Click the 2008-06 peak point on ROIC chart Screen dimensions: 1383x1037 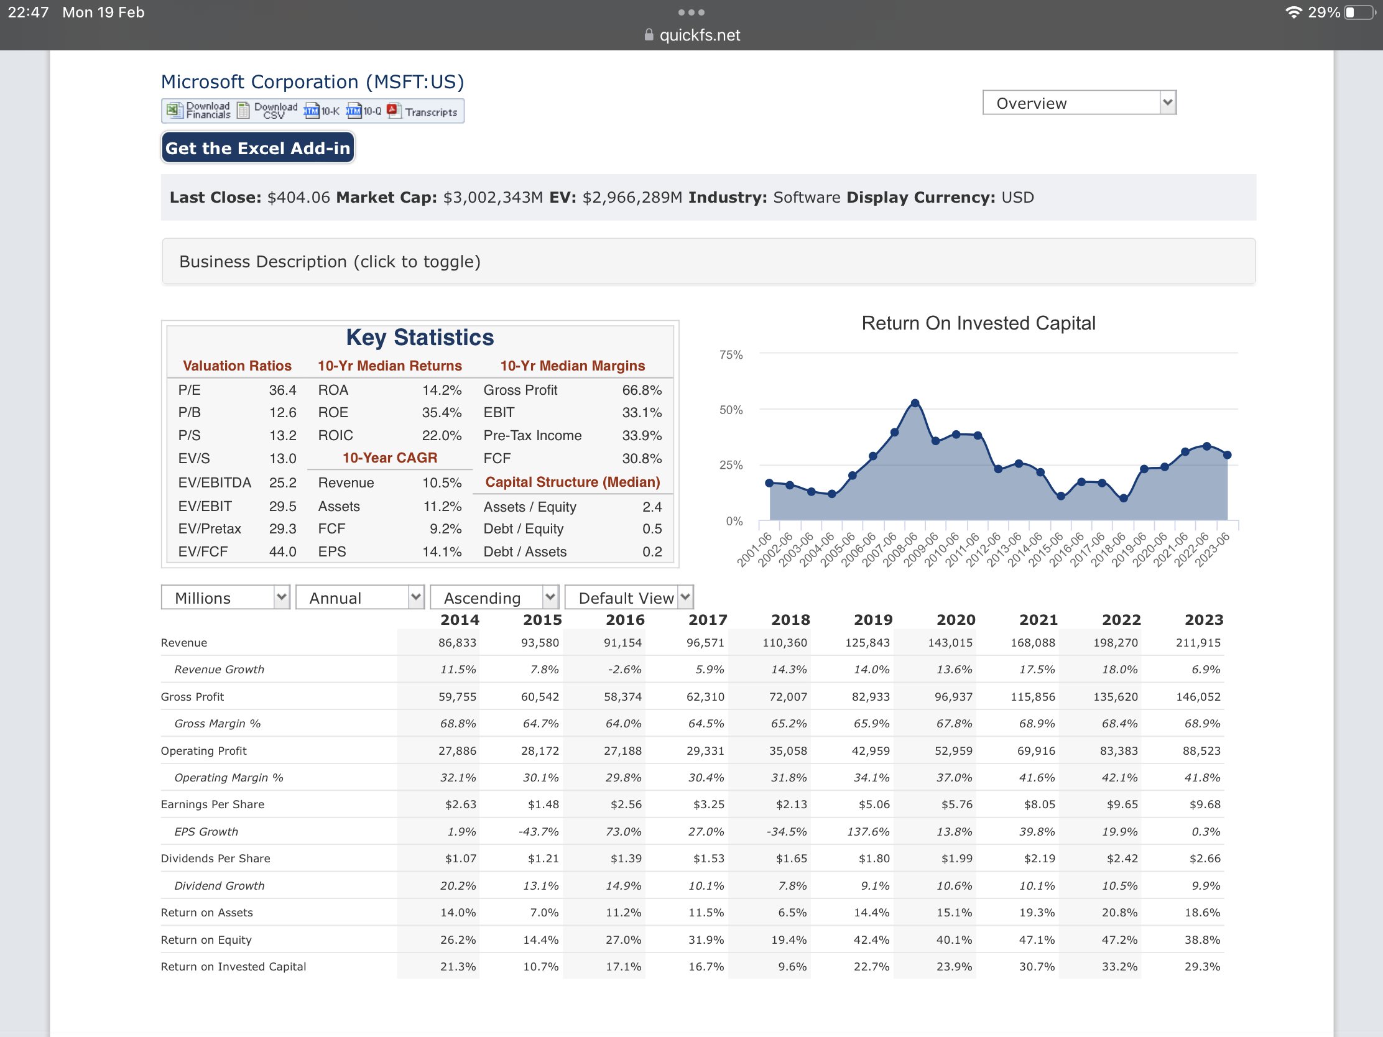point(915,403)
